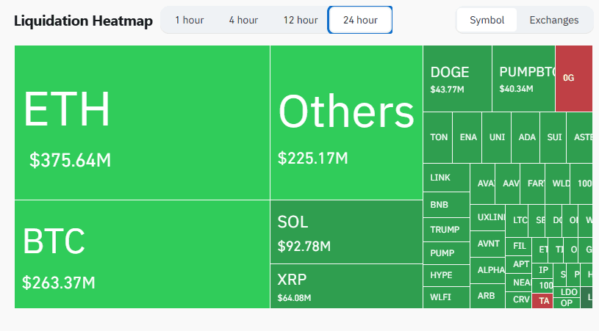
Task: Click the DOGE $43.77M tile
Action: click(x=457, y=79)
